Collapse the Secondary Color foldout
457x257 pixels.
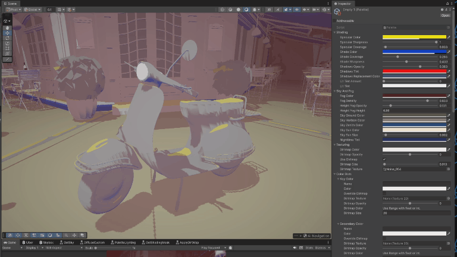(x=338, y=224)
